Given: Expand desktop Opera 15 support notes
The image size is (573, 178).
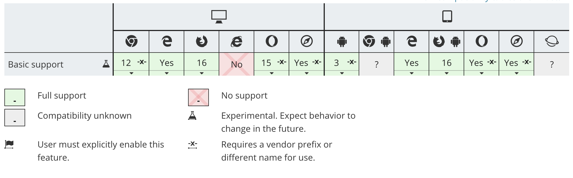Looking at the screenshot, I should [x=271, y=73].
